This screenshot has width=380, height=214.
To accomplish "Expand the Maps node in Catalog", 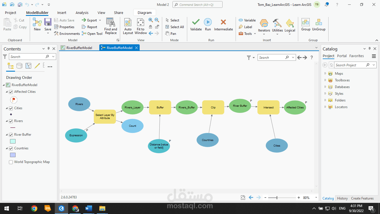I will (x=325, y=74).
